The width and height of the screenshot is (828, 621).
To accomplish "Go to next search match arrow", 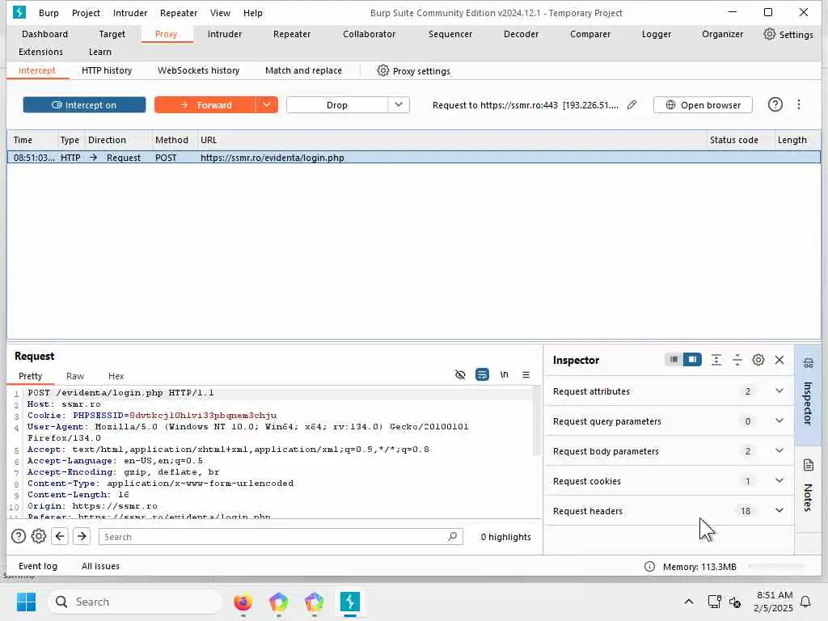I will click(x=82, y=537).
